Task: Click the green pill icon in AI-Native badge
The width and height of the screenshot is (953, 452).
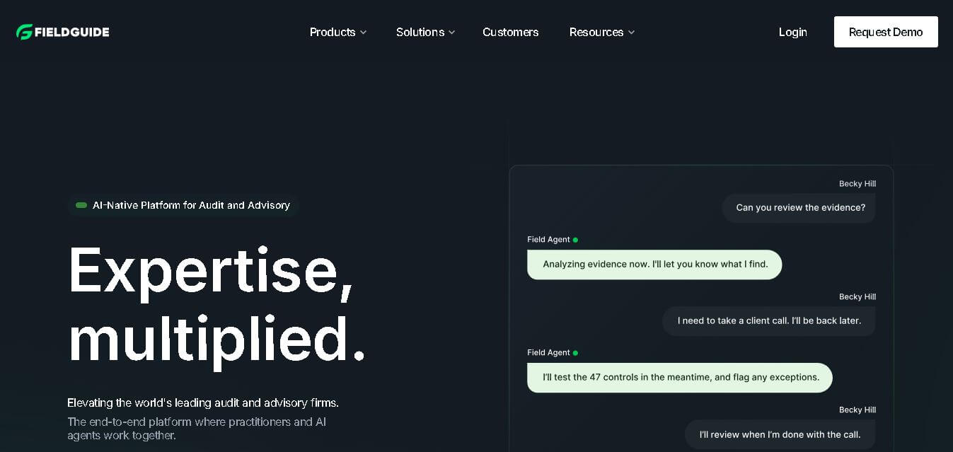Action: tap(81, 205)
